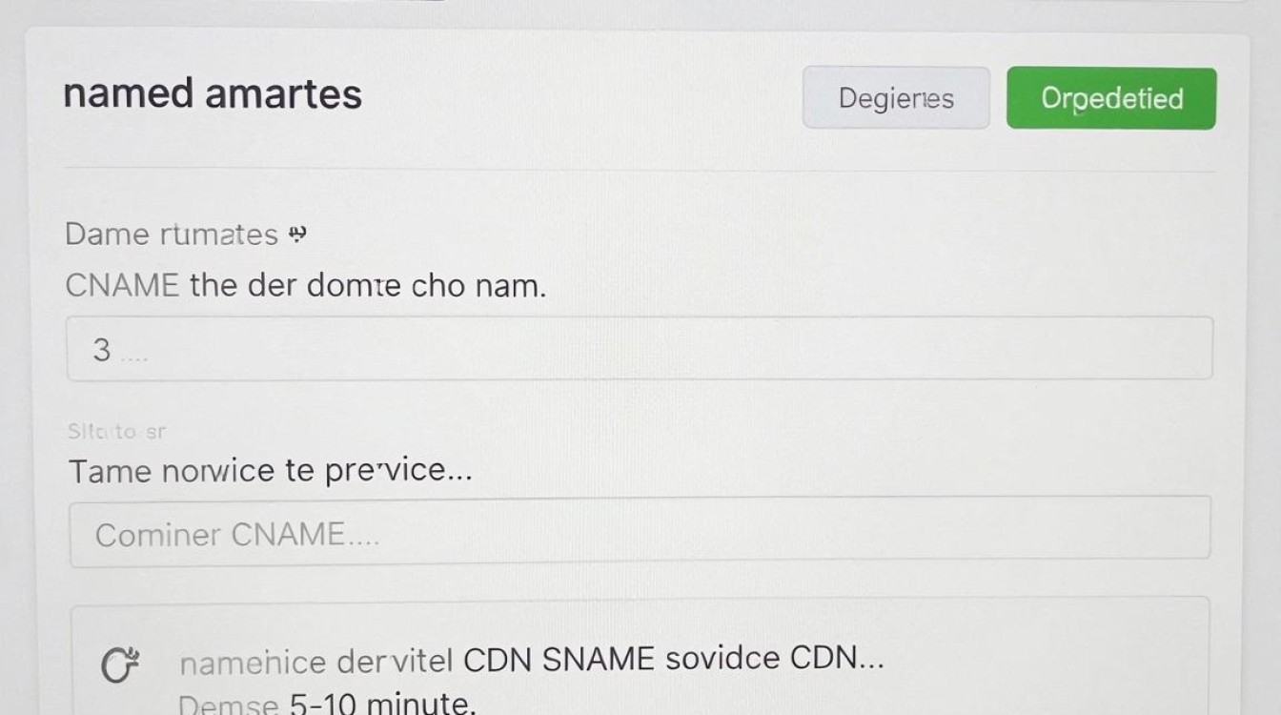This screenshot has width=1281, height=715.
Task: Click the CNAME the der domte description text
Action: [306, 284]
